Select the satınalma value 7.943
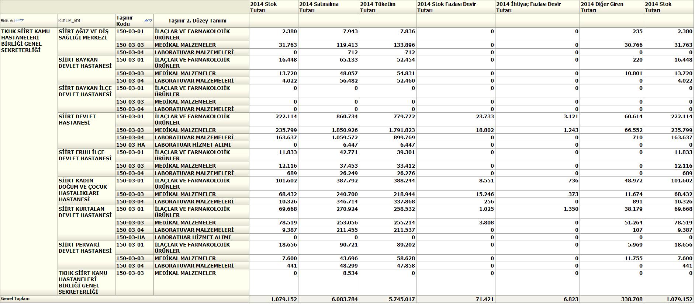 [x=350, y=31]
